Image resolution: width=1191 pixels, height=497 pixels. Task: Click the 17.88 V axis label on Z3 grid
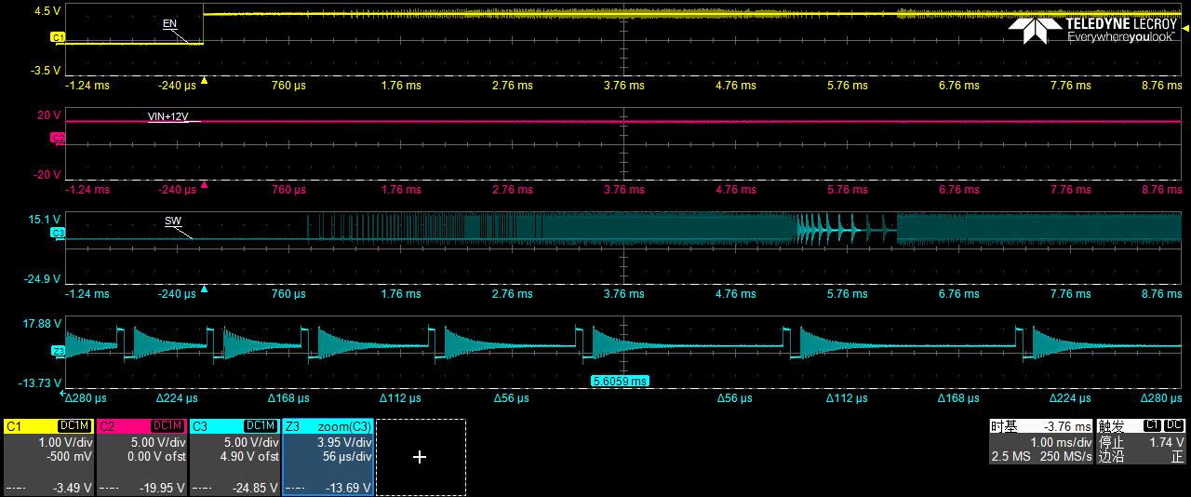point(42,324)
